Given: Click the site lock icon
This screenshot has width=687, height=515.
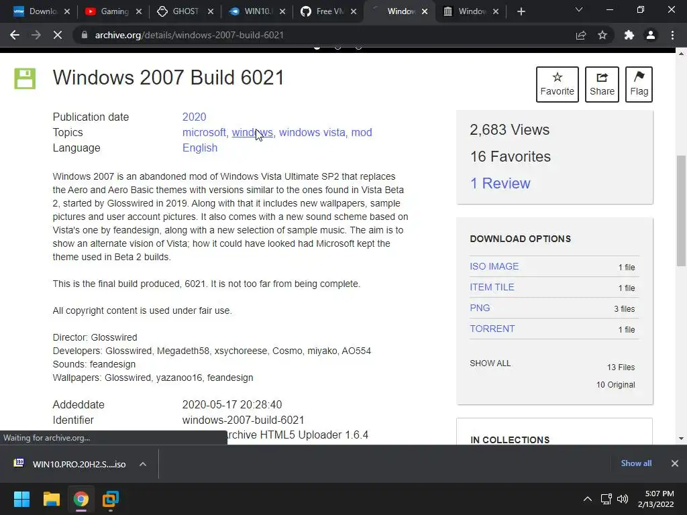Looking at the screenshot, I should tap(84, 35).
